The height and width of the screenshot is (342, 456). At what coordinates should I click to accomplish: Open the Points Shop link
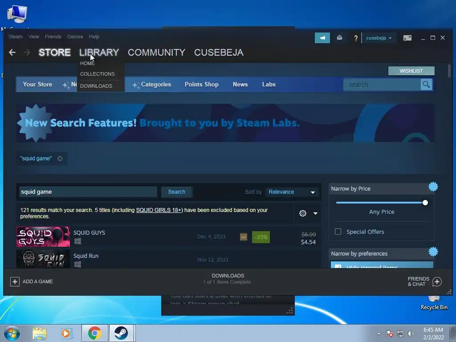point(202,84)
